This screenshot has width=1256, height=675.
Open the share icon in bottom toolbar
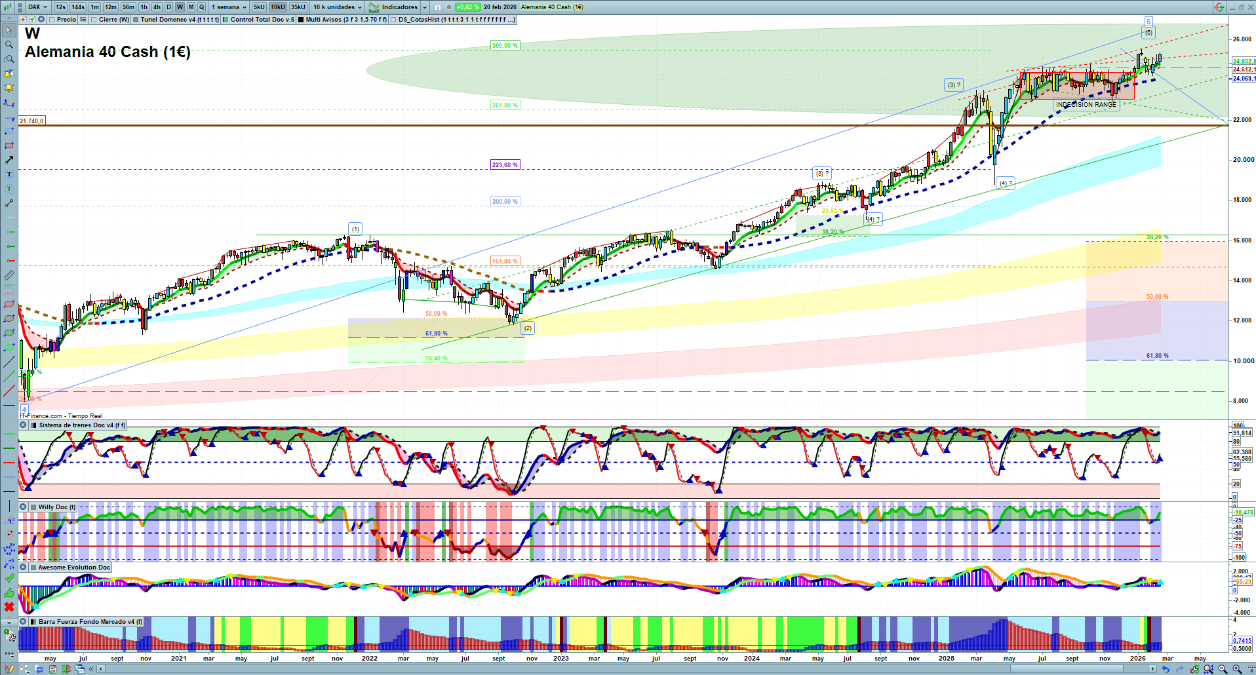[x=25, y=669]
